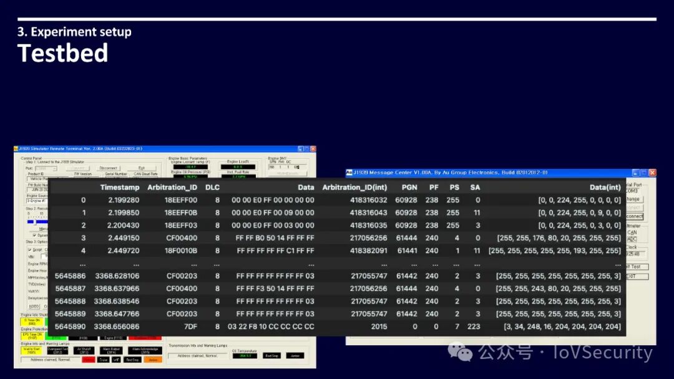Viewport: 674px width, 379px height.
Task: Click the Air Shutoff (2813) lamp
Action: click(84, 350)
